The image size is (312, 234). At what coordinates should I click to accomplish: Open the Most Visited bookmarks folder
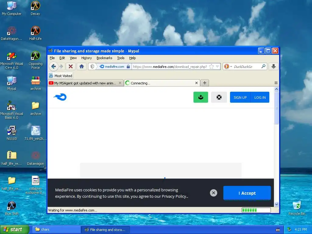[61, 76]
